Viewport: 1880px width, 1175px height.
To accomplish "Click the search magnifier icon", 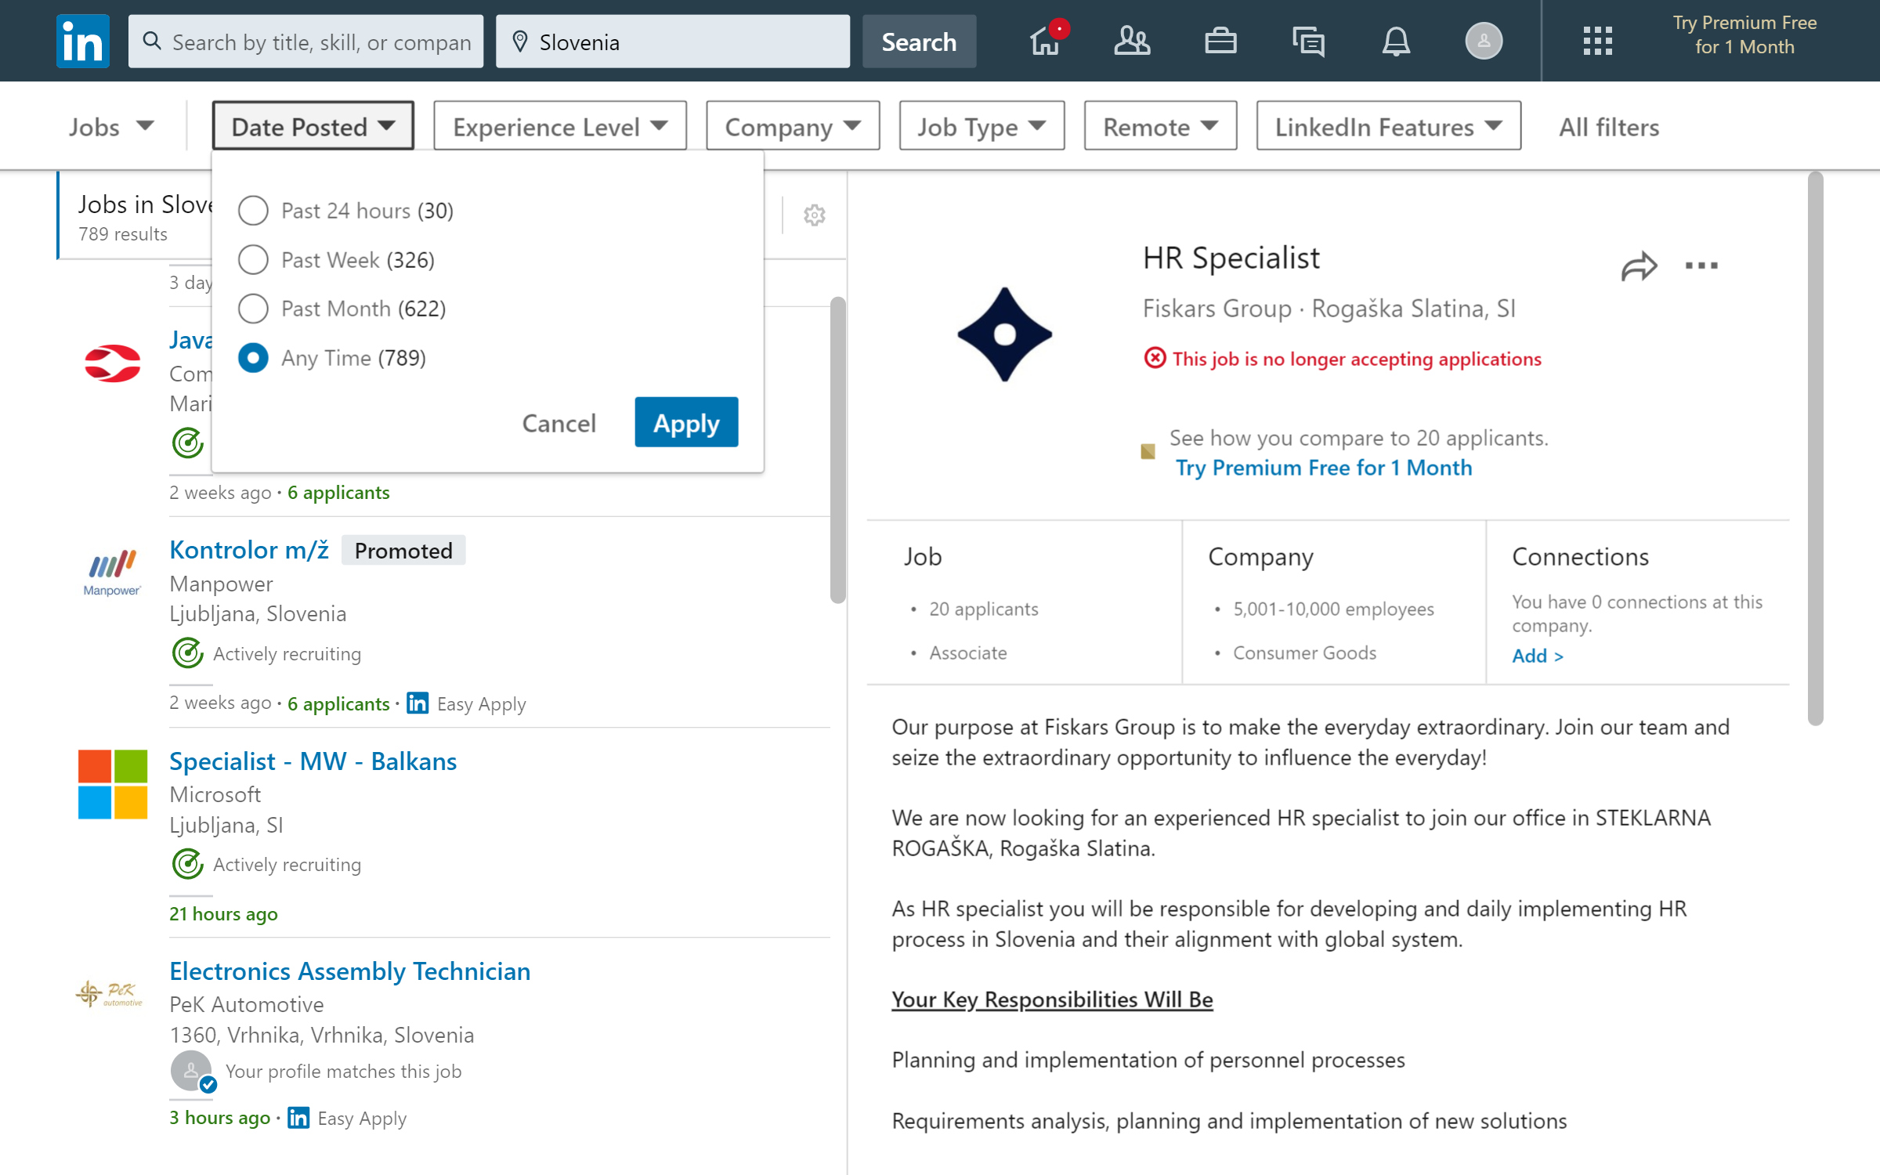I will pyautogui.click(x=153, y=41).
